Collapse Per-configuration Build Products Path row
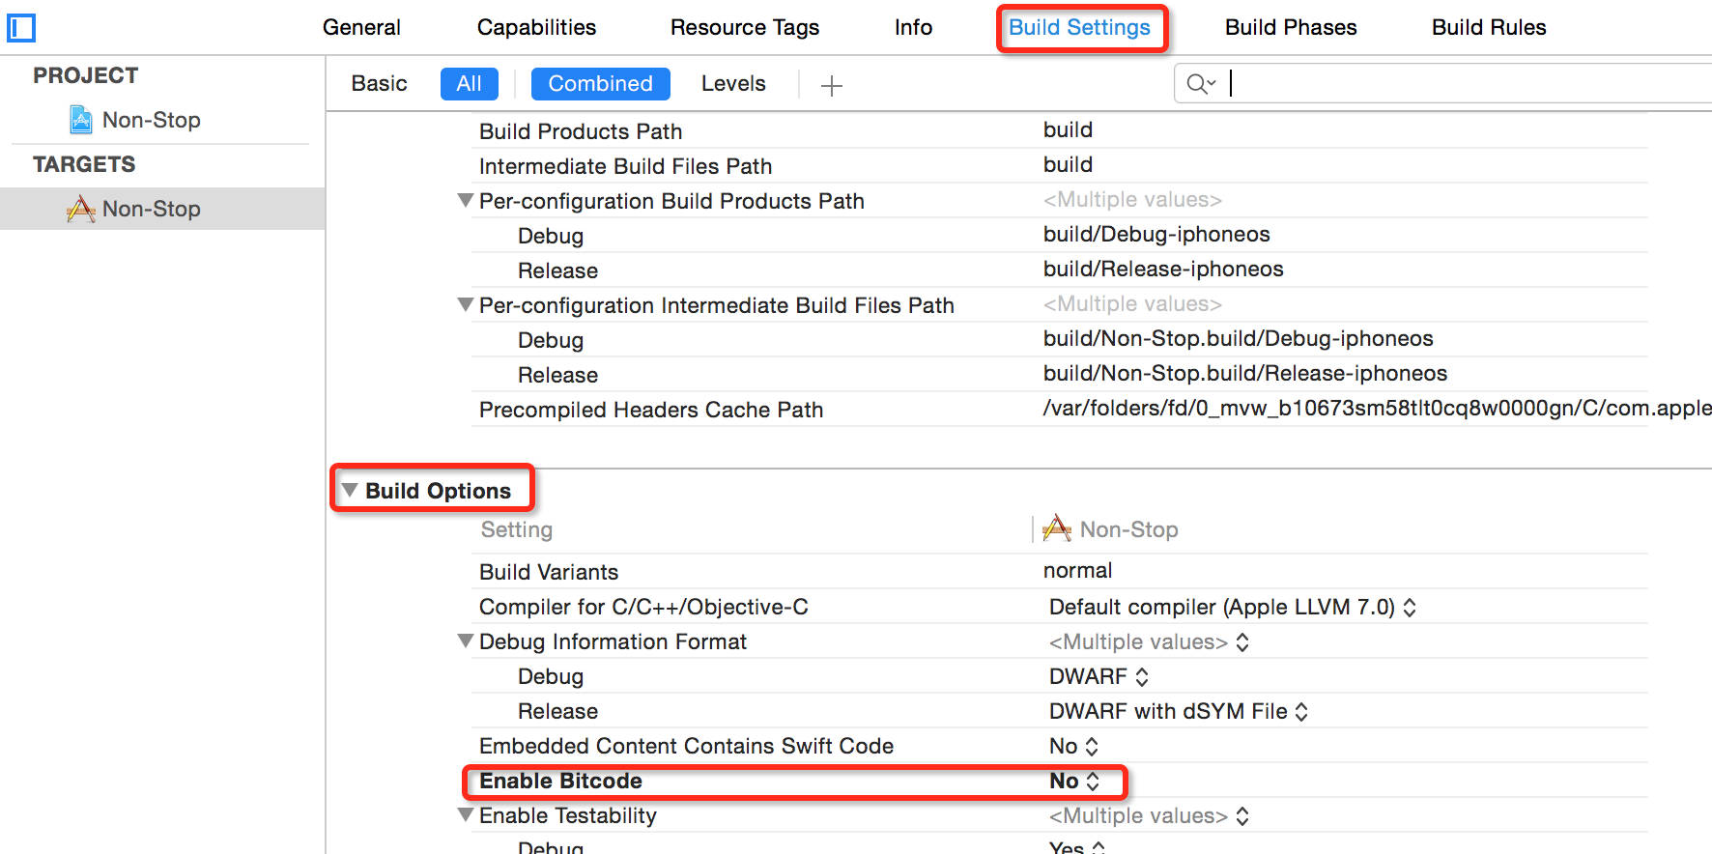This screenshot has height=854, width=1712. click(466, 201)
